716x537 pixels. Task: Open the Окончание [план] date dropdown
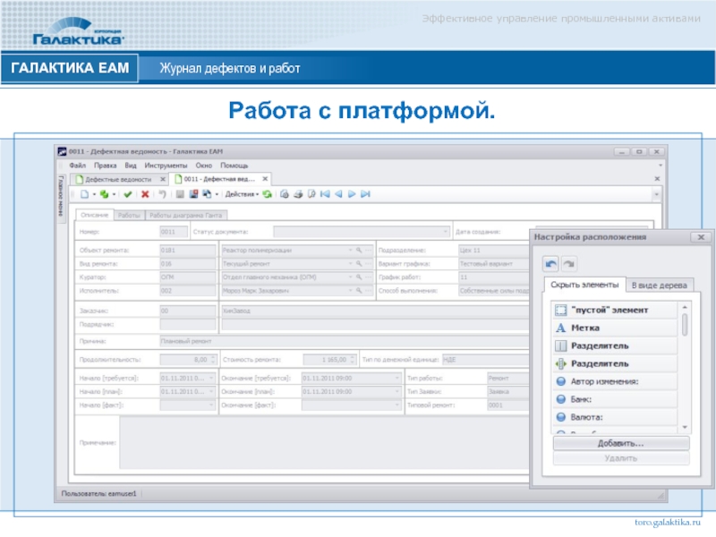click(397, 391)
